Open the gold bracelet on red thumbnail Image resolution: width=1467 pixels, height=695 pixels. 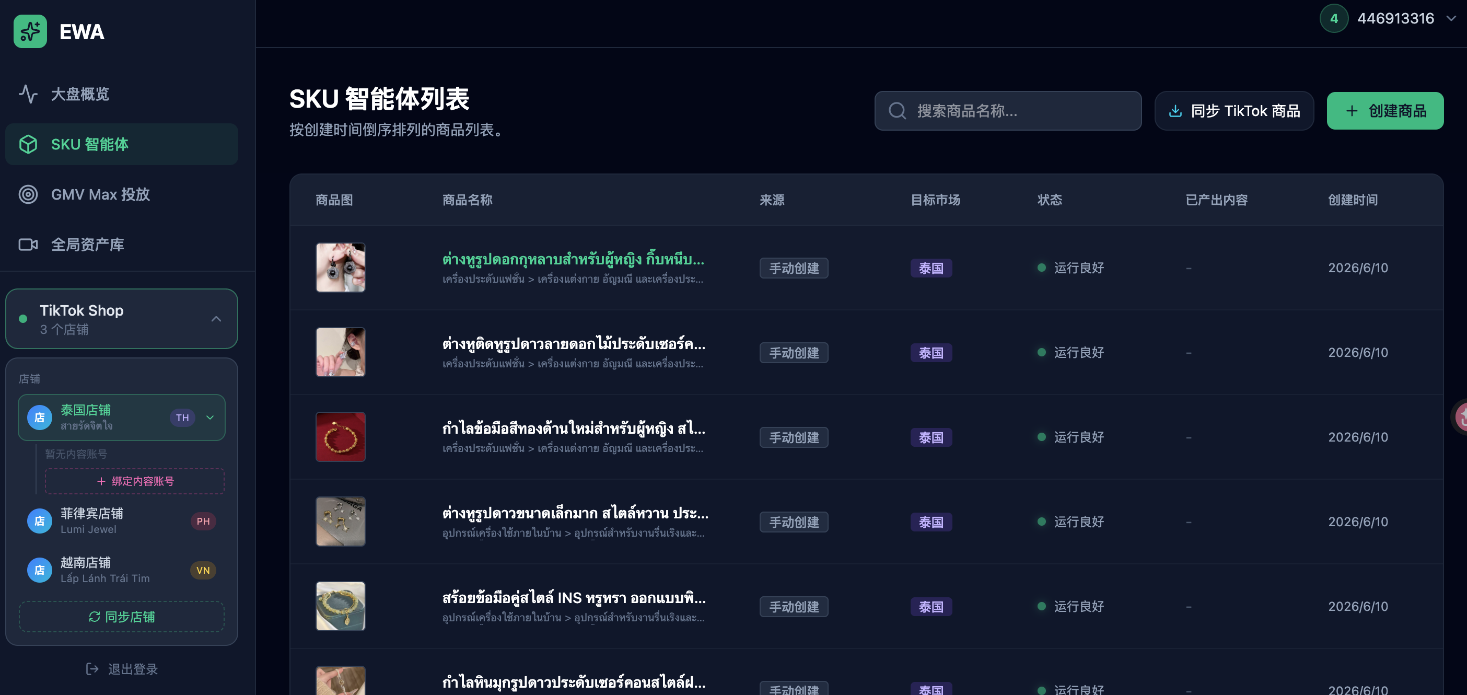341,436
